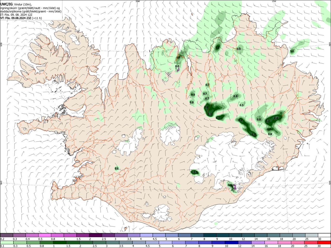Click the grey-teal 16 swatch in snow scale
Viewport: 331px width, 248px height.
tap(274, 235)
